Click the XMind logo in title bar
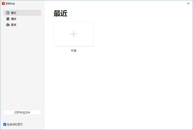The width and height of the screenshot is (193, 130). [4, 4]
